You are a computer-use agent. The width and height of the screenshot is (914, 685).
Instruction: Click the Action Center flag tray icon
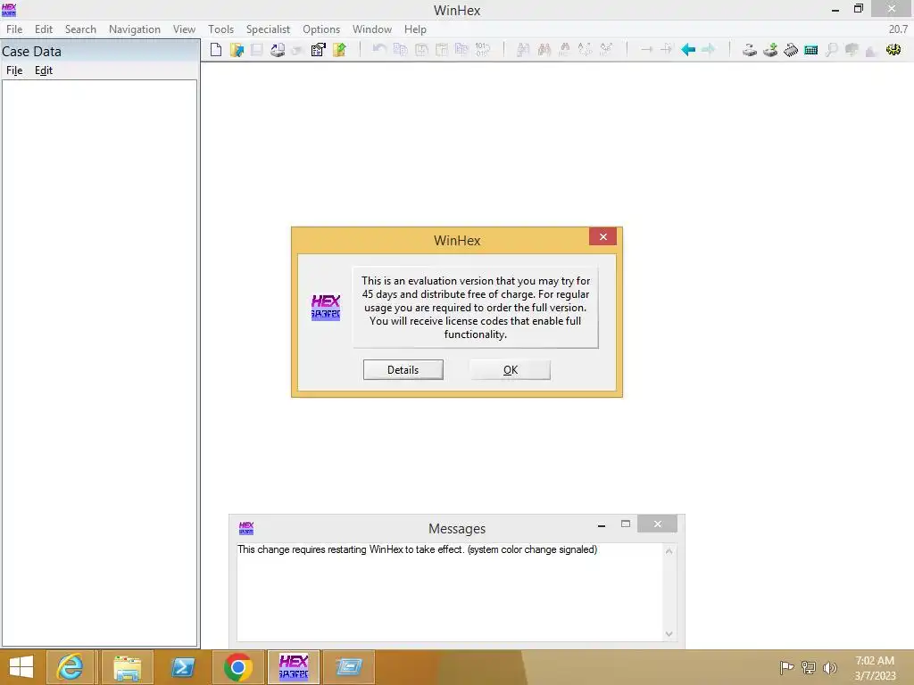787,667
